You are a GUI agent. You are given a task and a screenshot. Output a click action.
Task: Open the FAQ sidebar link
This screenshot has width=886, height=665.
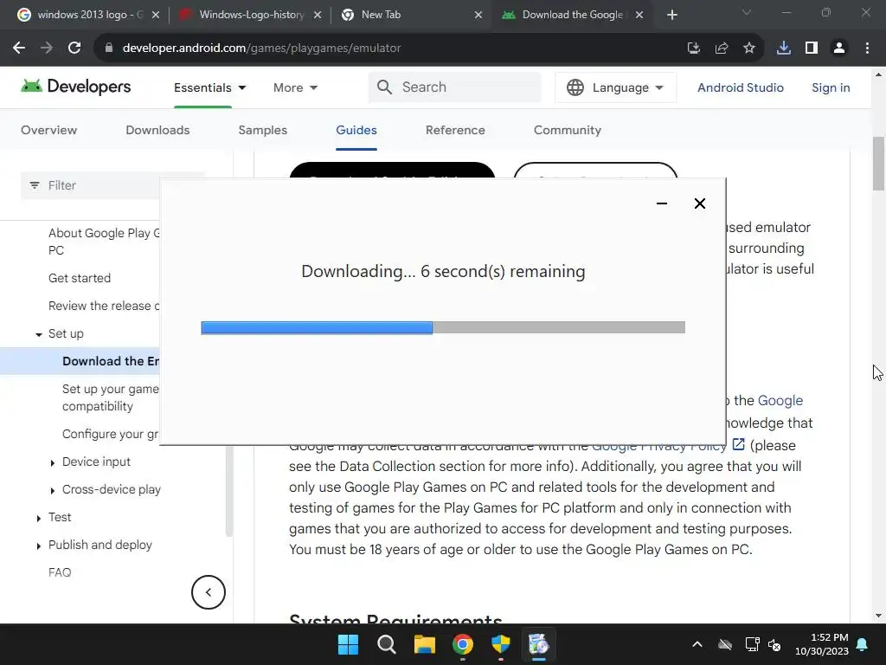coord(60,572)
